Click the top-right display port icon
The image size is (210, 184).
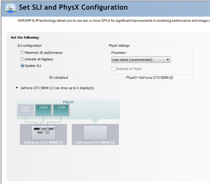[x=51, y=129]
